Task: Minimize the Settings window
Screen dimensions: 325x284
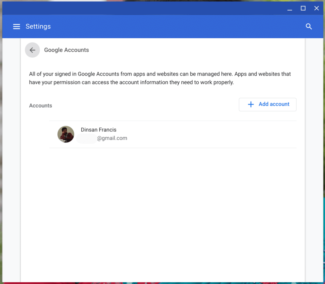Action: pyautogui.click(x=289, y=8)
